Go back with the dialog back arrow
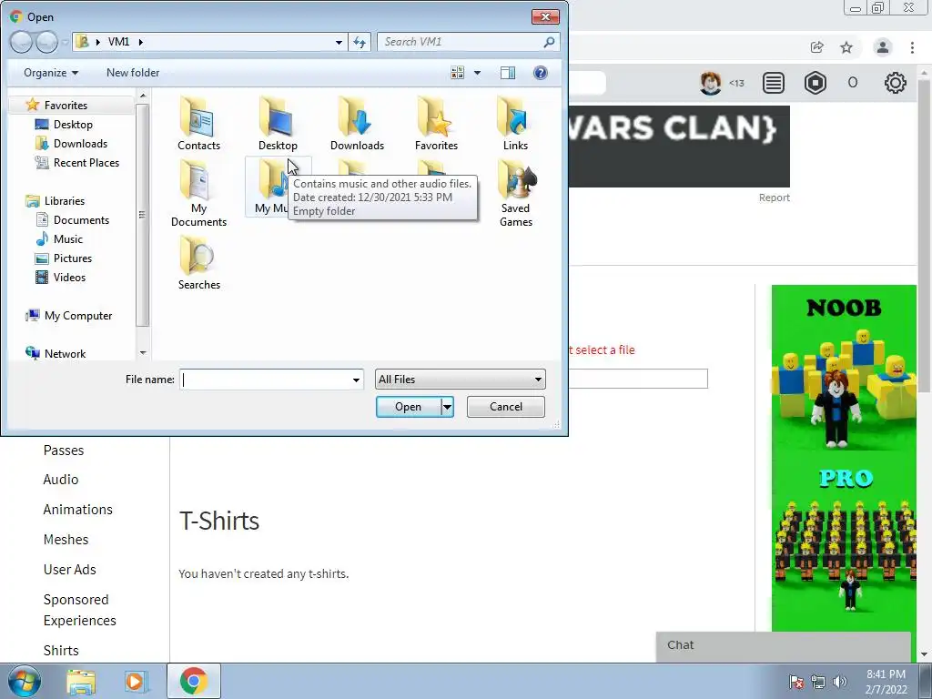 click(x=21, y=42)
